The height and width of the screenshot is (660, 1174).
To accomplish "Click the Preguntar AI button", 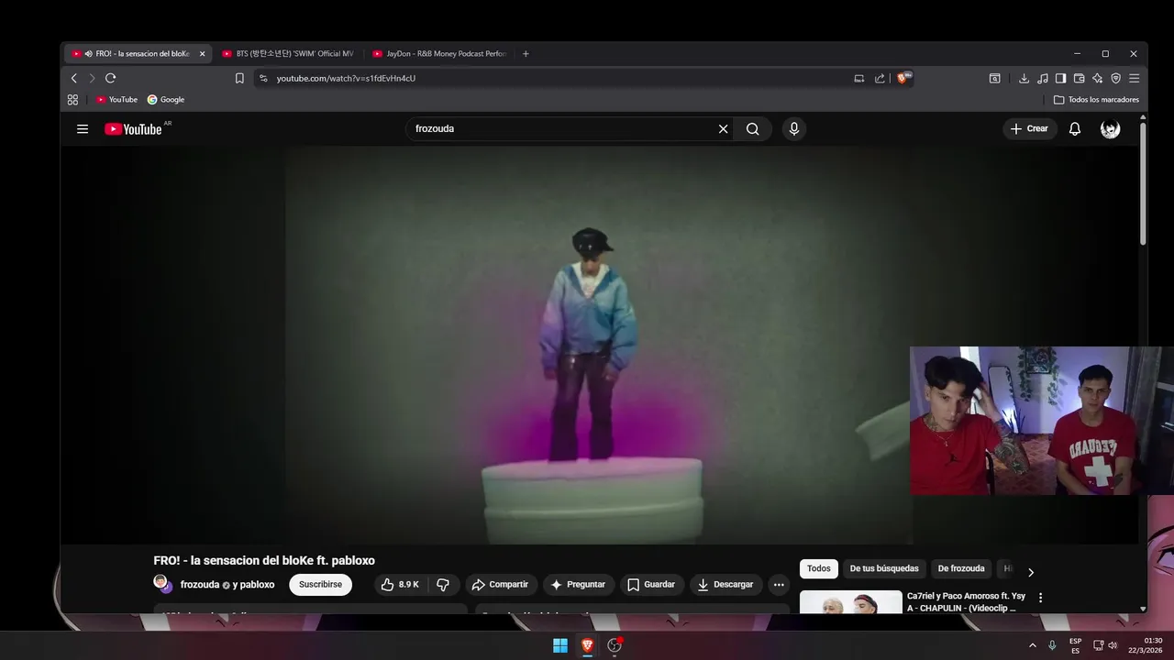I will [x=578, y=585].
